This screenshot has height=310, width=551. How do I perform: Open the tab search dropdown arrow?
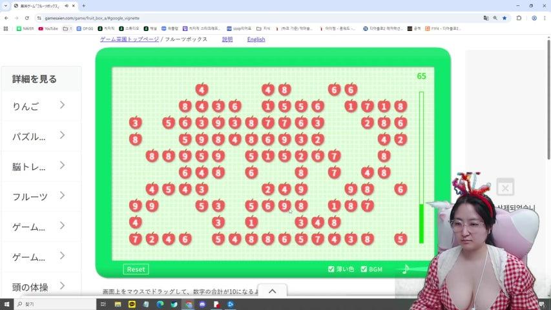pos(5,6)
